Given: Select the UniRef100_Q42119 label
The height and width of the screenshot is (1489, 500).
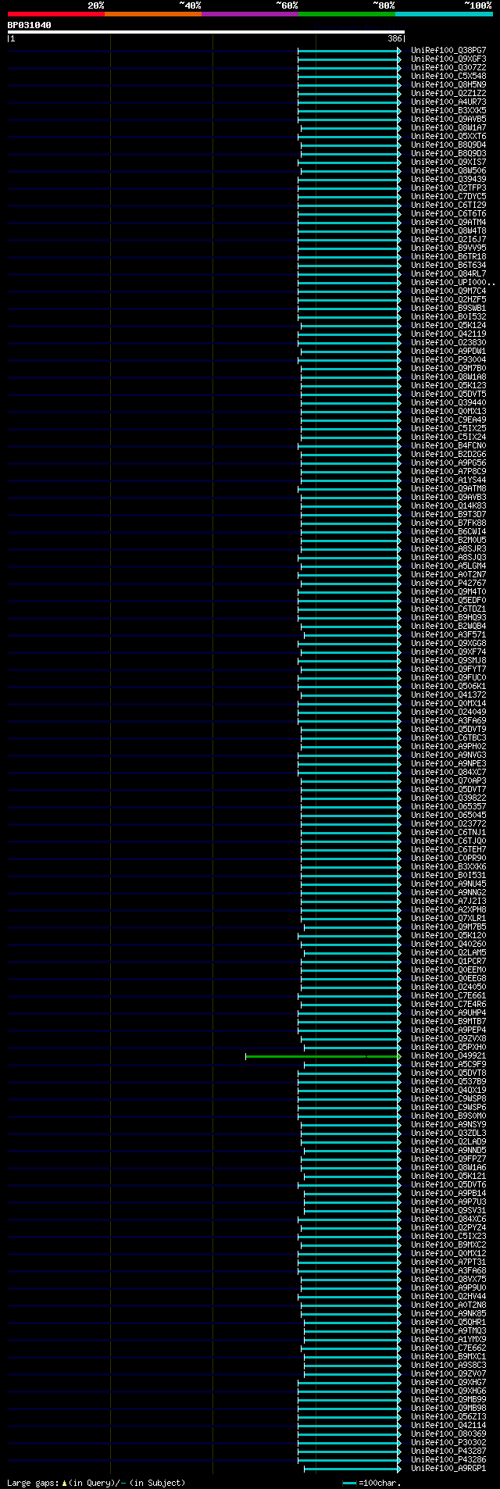Looking at the screenshot, I should [x=448, y=334].
